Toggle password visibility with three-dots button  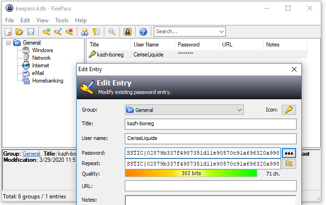(289, 153)
